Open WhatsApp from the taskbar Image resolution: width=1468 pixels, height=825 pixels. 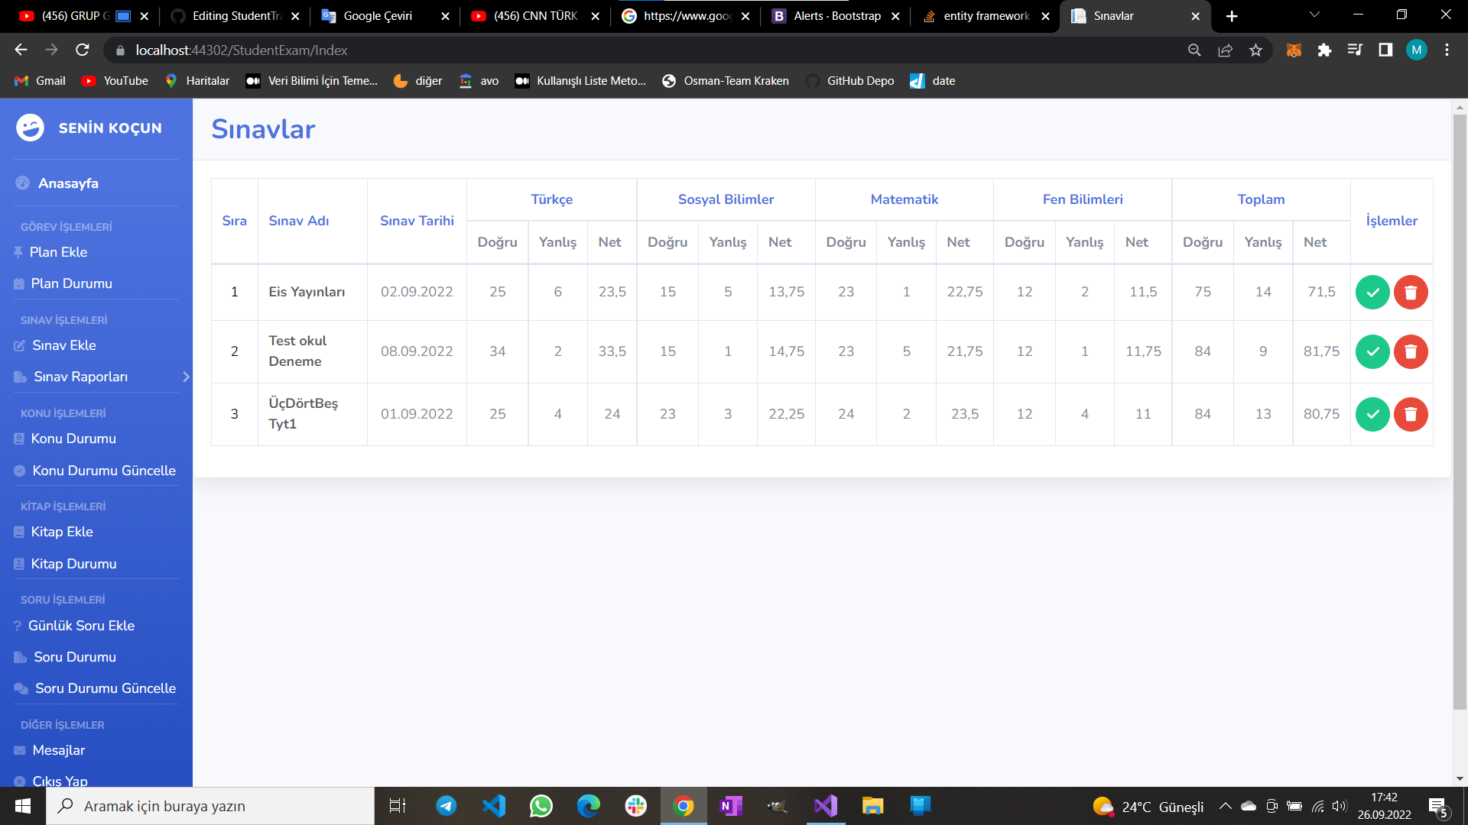coord(541,806)
